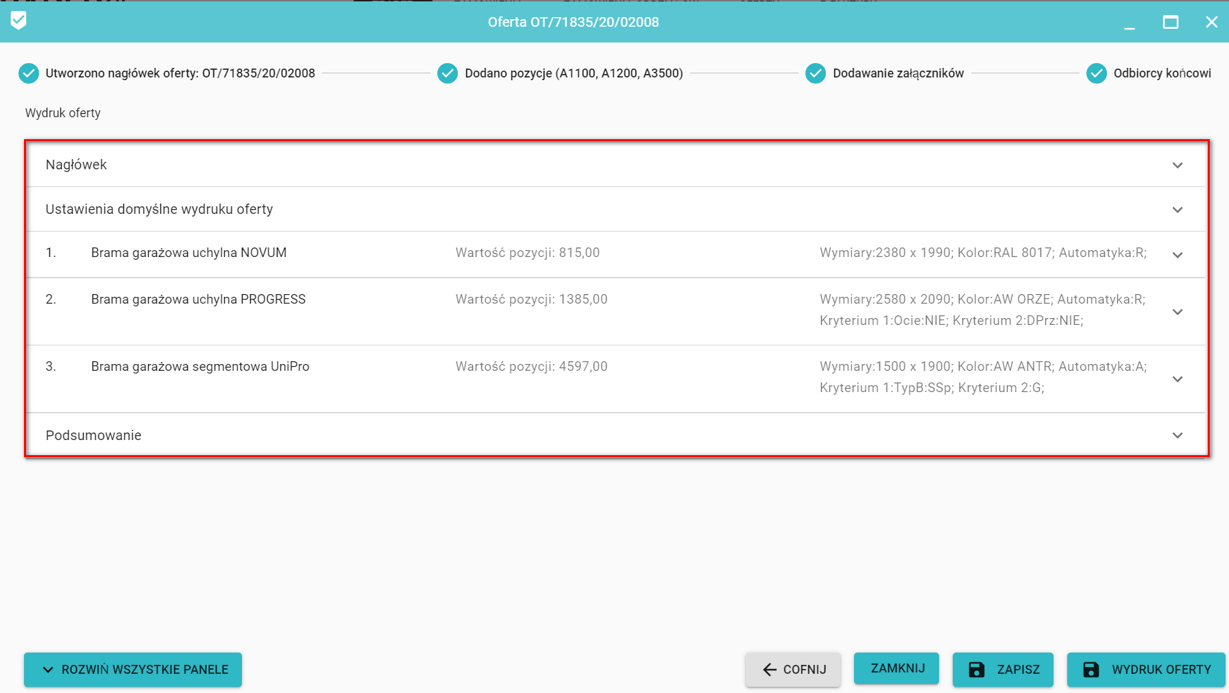Select Brama garażowa uchylna NOVUM row title

[x=188, y=253]
